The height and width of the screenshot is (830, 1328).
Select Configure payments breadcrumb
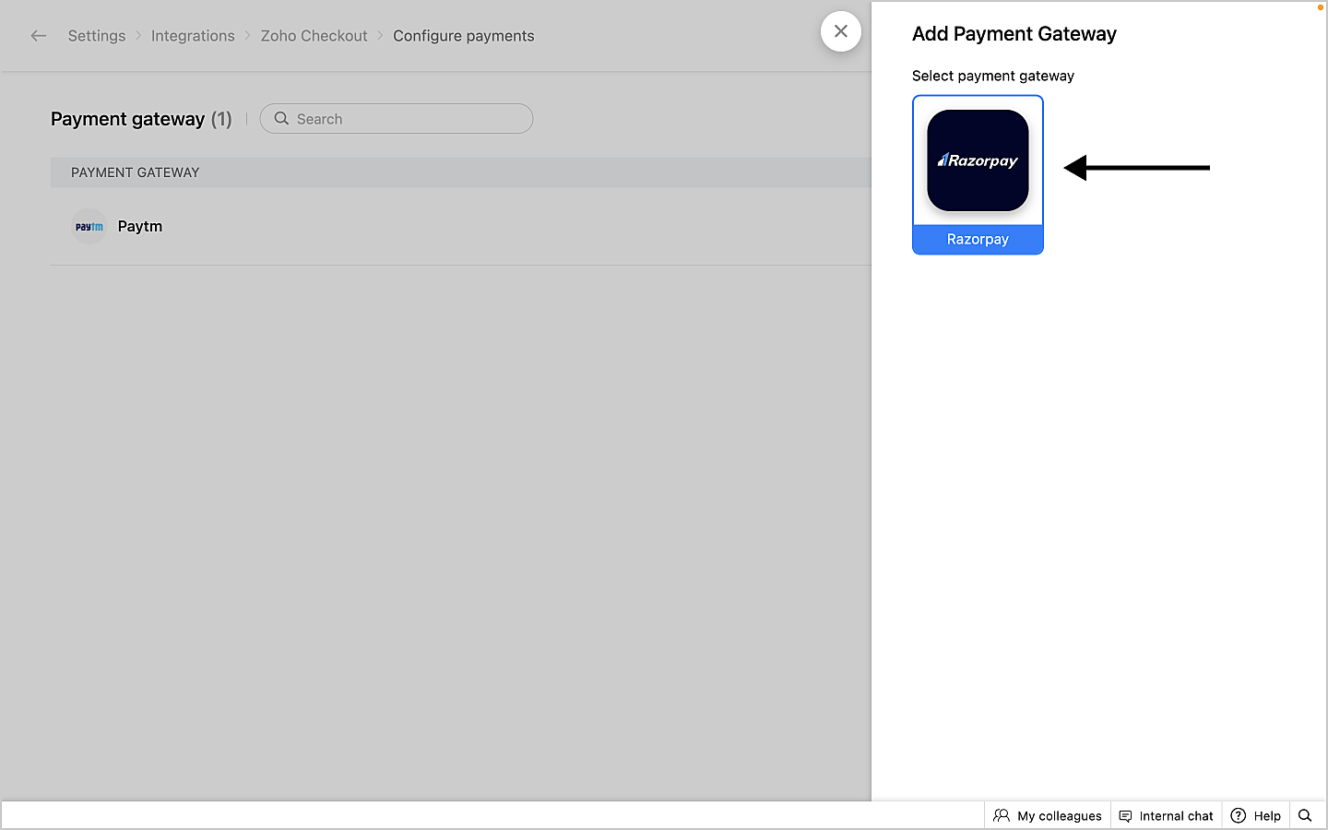click(x=464, y=36)
